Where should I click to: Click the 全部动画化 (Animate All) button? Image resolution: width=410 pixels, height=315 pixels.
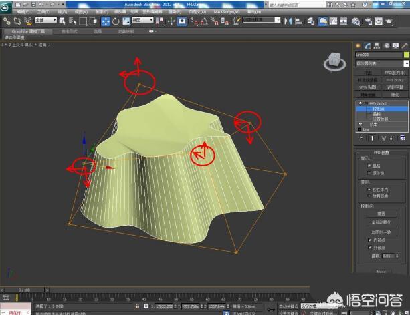tap(381, 222)
